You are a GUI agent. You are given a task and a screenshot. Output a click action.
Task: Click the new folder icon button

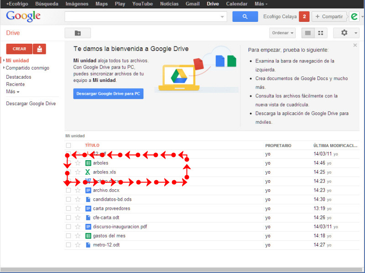click(78, 33)
